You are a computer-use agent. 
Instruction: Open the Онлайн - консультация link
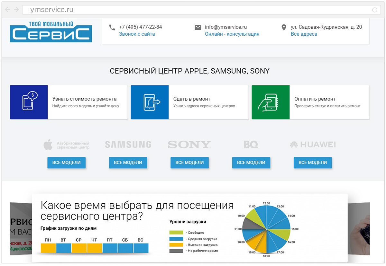tap(232, 34)
